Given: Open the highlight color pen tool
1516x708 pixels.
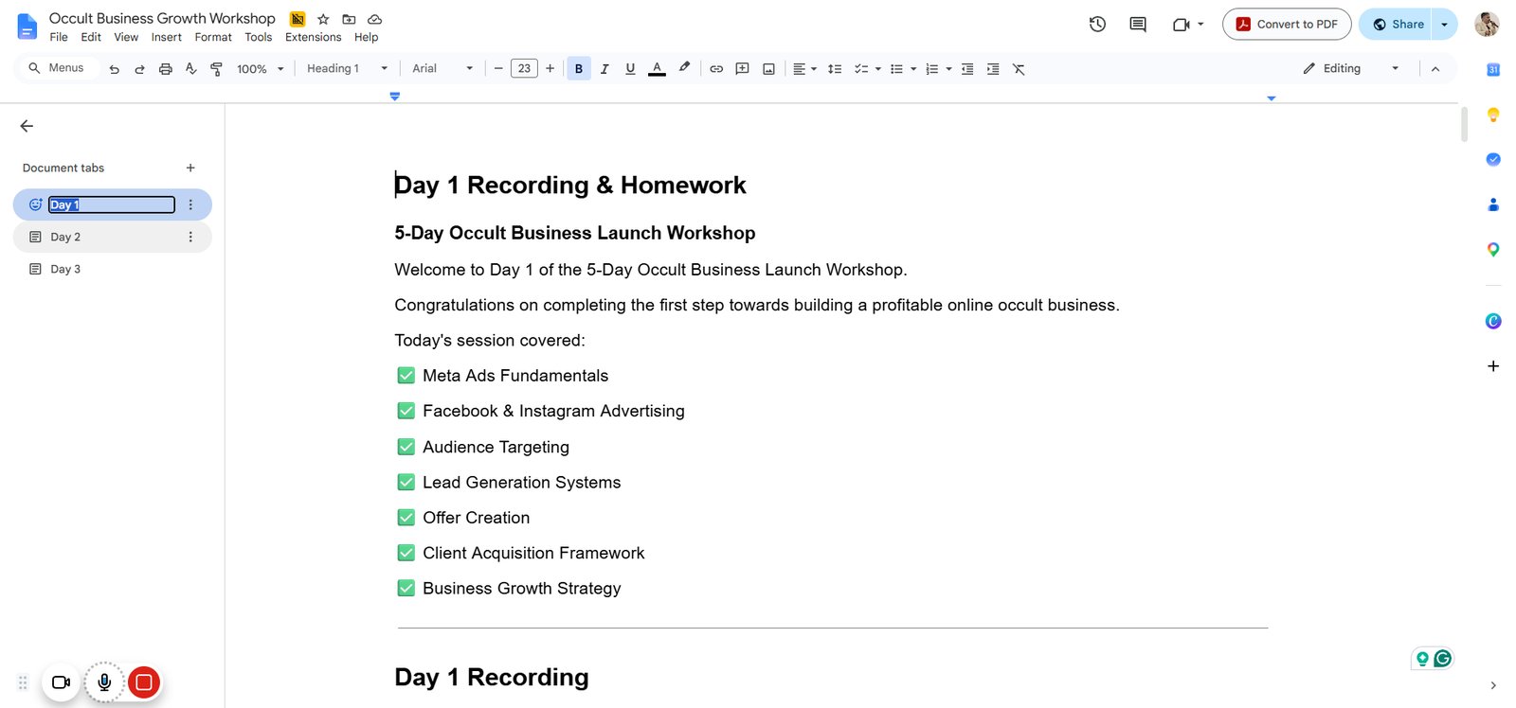Looking at the screenshot, I should 684,68.
